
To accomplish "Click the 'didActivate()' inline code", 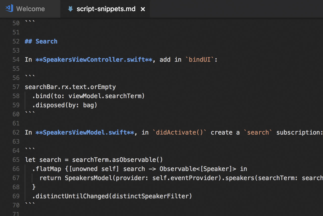I will tap(179, 132).
